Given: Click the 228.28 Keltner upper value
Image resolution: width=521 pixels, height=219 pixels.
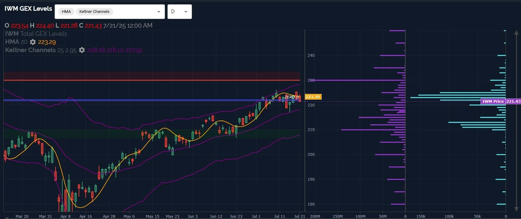Looking at the screenshot, I should 96,50.
